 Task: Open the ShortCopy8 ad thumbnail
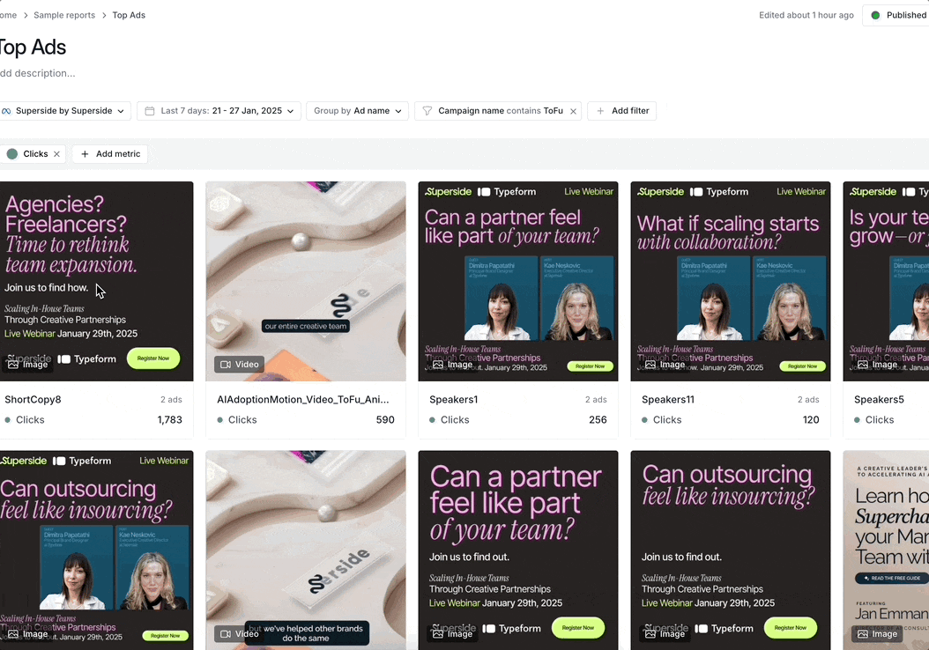95,281
